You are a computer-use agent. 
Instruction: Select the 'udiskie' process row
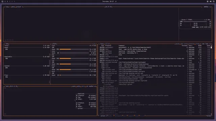pos(155,77)
